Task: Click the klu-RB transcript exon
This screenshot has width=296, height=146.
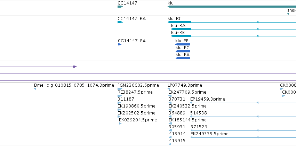Action: tap(181, 36)
